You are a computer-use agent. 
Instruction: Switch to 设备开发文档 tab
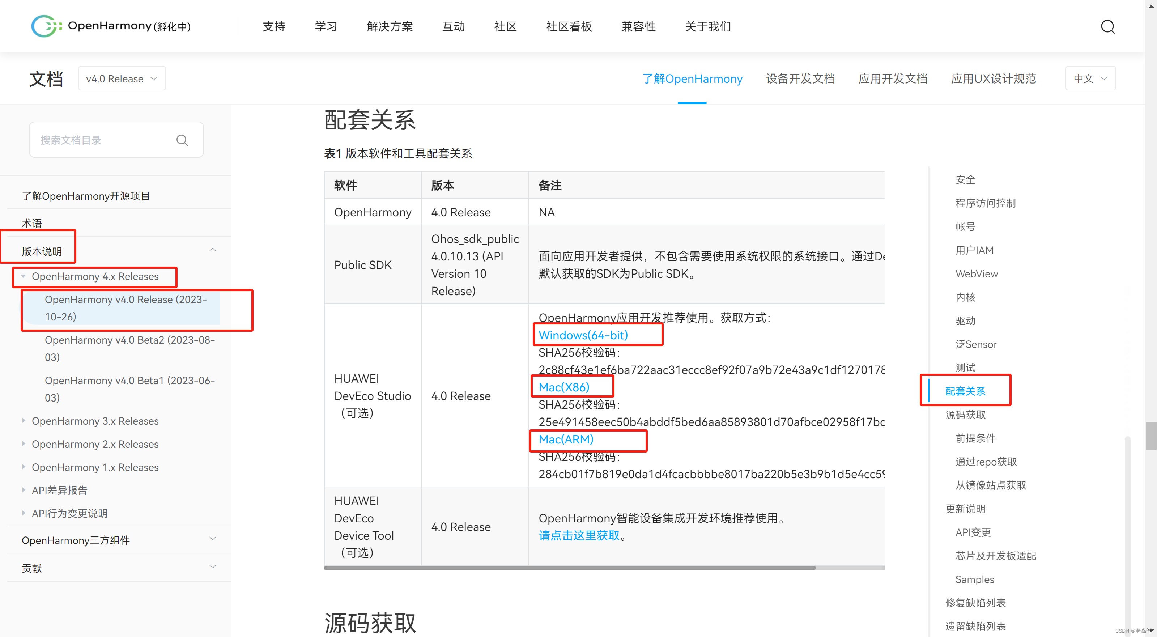[800, 78]
